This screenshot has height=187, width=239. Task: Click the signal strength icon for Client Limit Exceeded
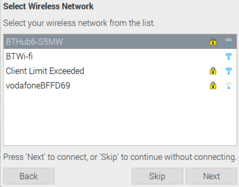coord(228,71)
